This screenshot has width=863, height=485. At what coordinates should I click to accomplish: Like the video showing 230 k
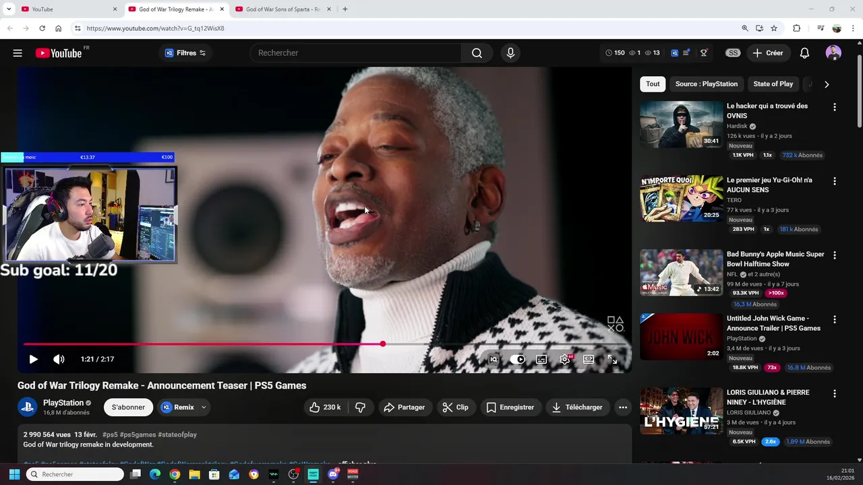pos(326,408)
